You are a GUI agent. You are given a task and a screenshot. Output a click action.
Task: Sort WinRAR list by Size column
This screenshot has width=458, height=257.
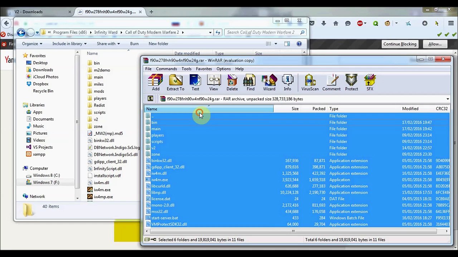tap(287, 109)
